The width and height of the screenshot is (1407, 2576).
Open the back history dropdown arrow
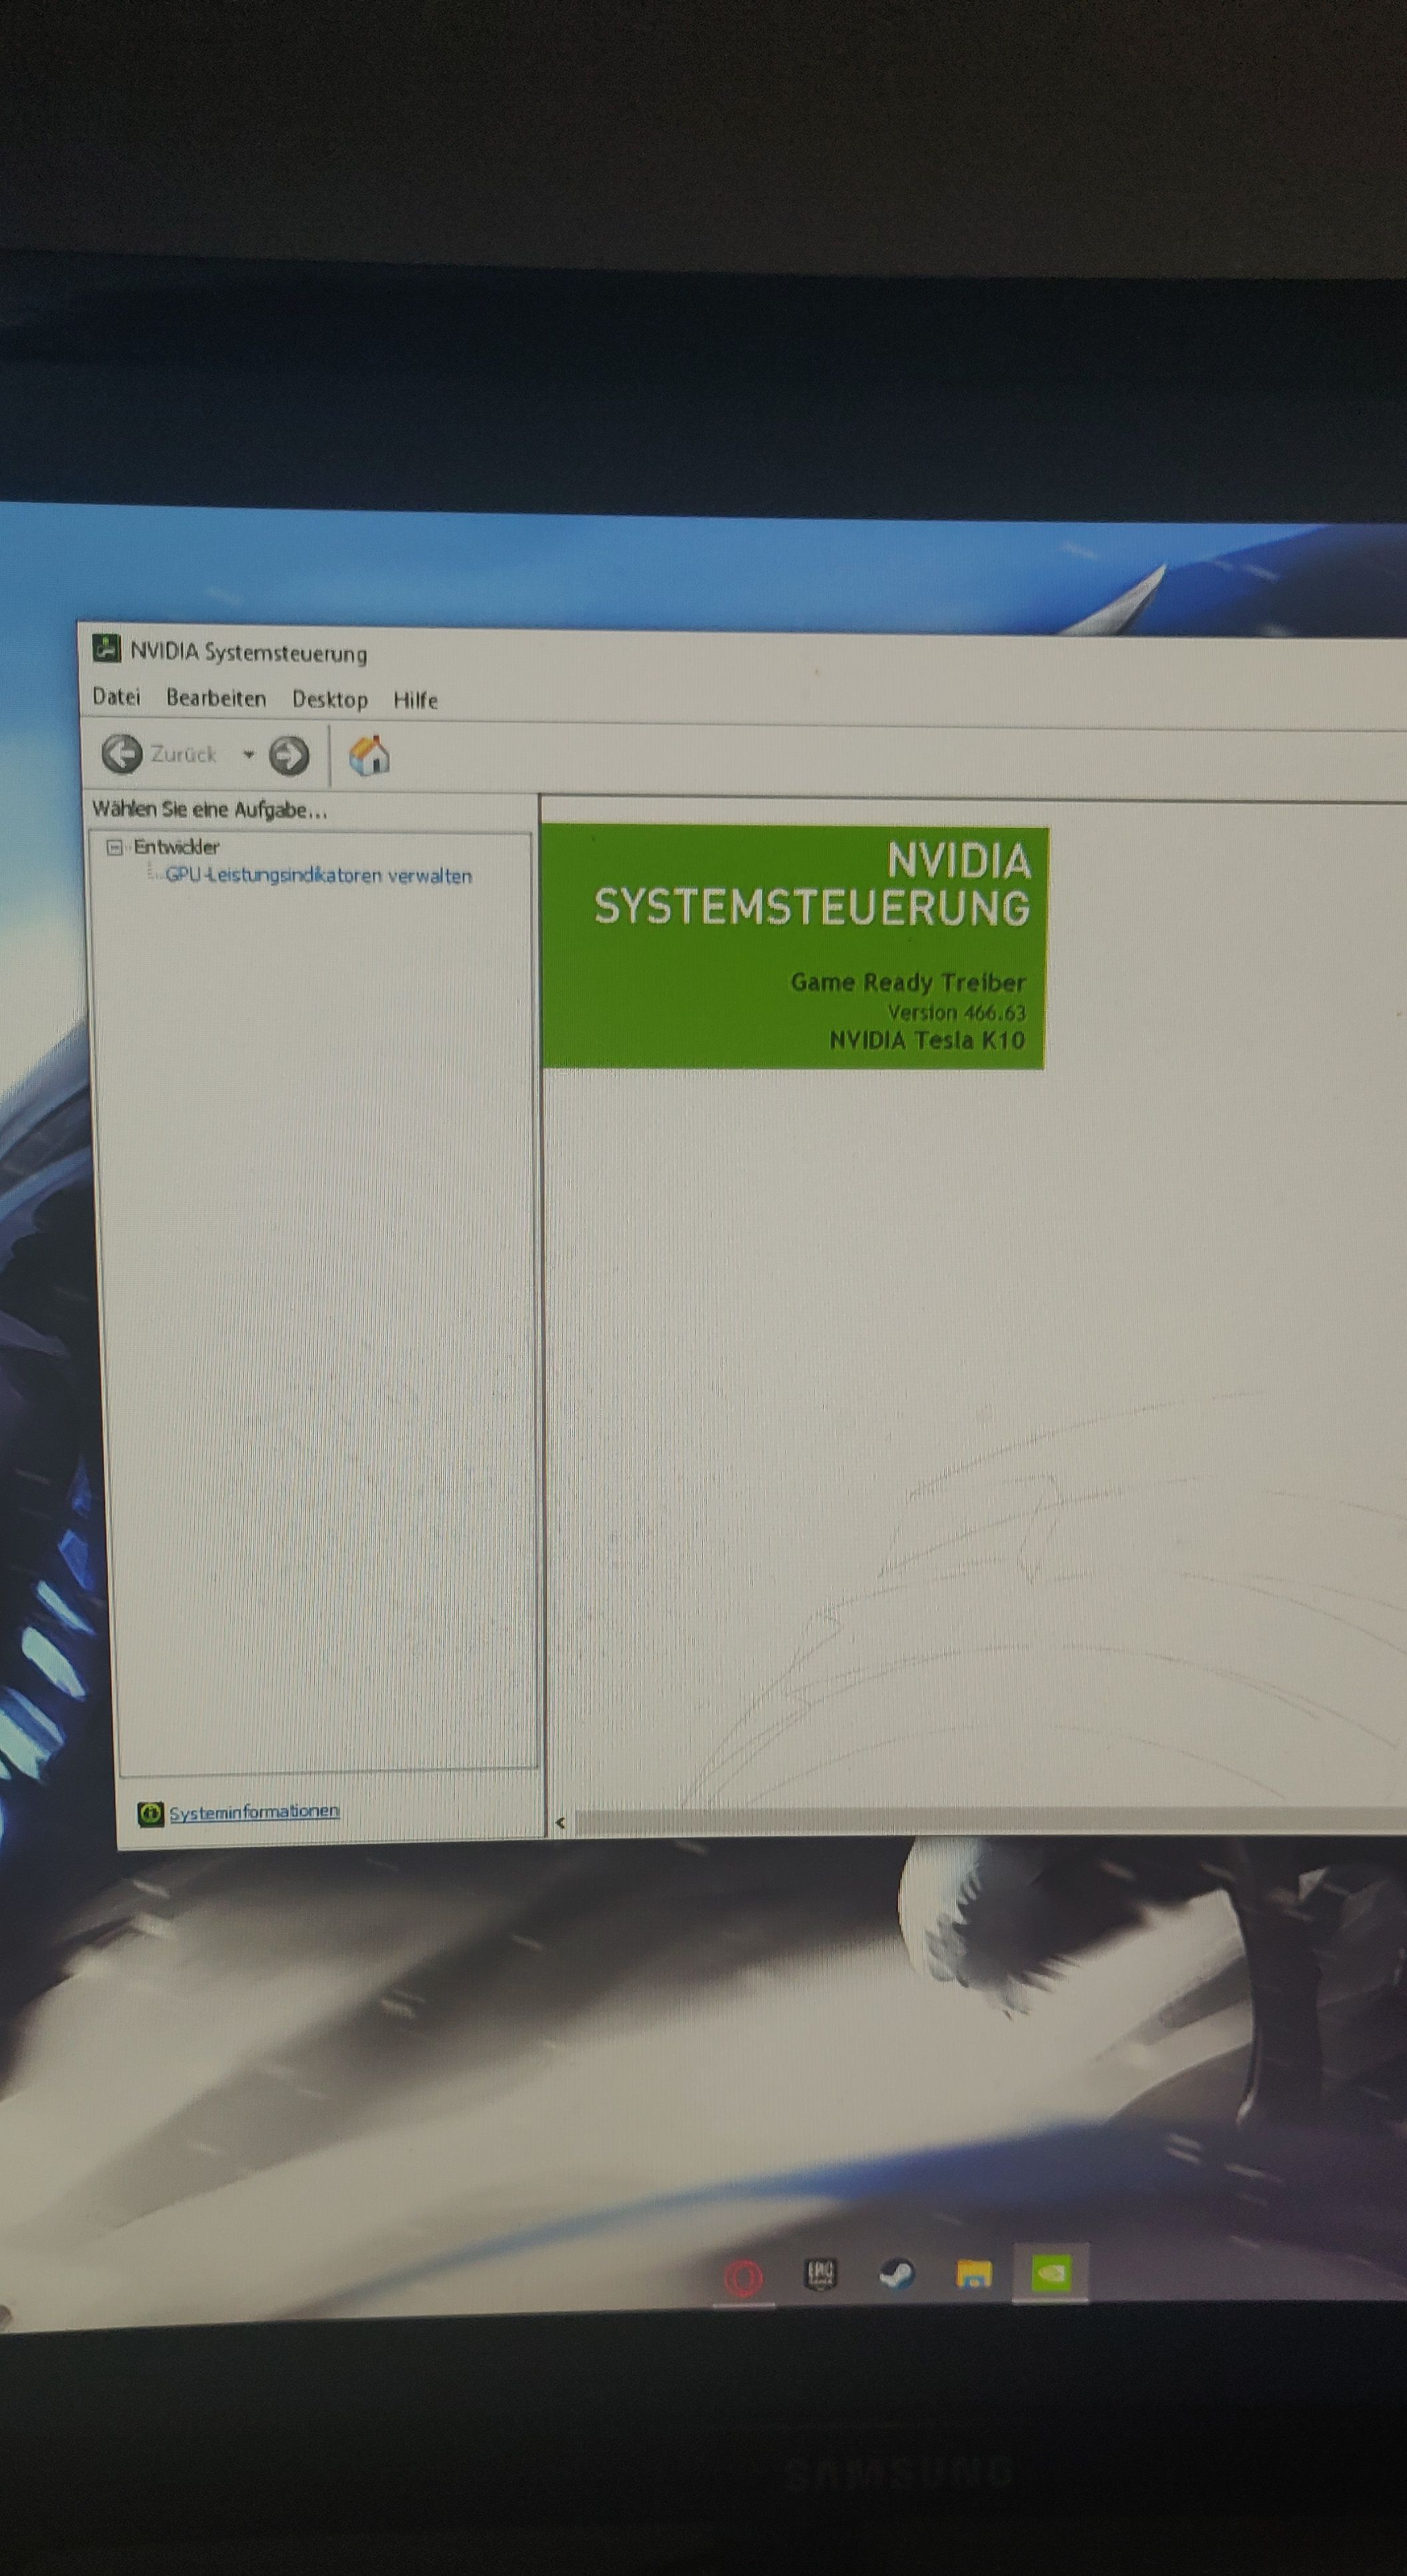click(248, 755)
